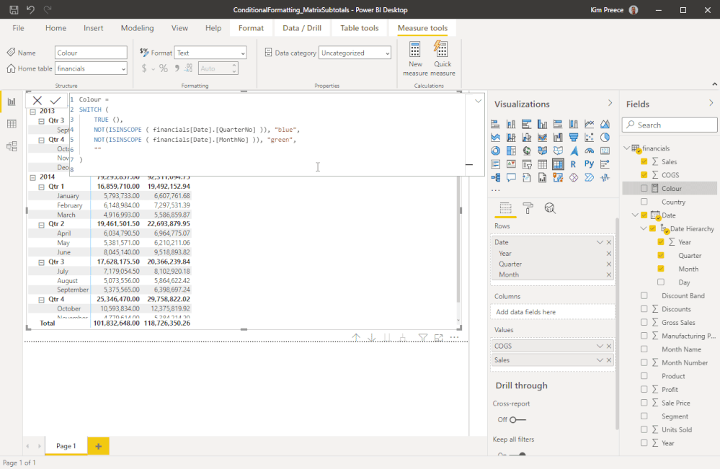This screenshot has height=469, width=720.
Task: Select the Decomposition tree visual
Action: 495,178
